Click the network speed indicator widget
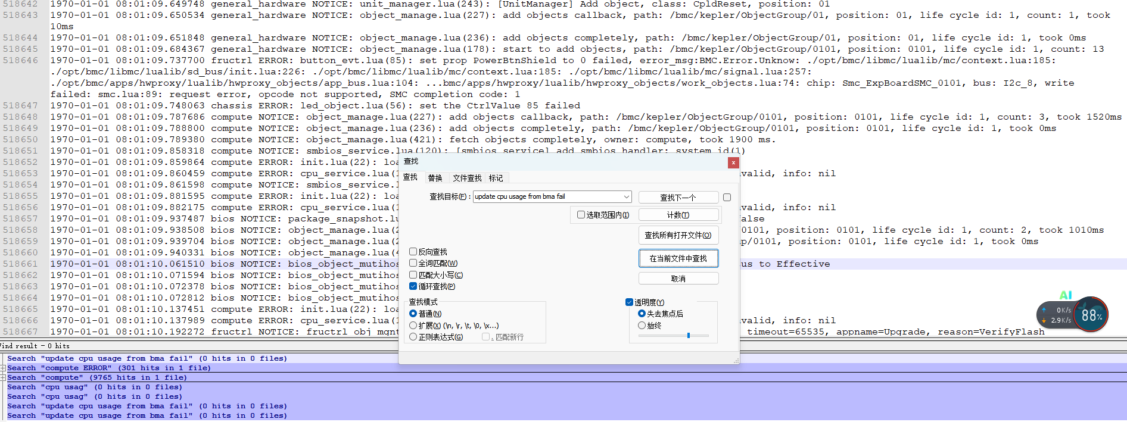Viewport: 1127px width, 422px height. click(1057, 315)
